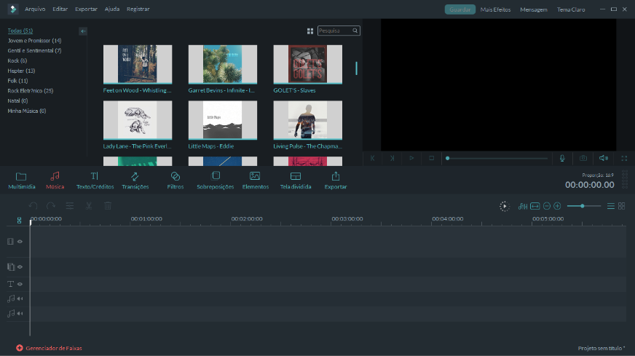The width and height of the screenshot is (635, 356).
Task: Select GOLET'S - Slaves thumbnail
Action: (308, 64)
